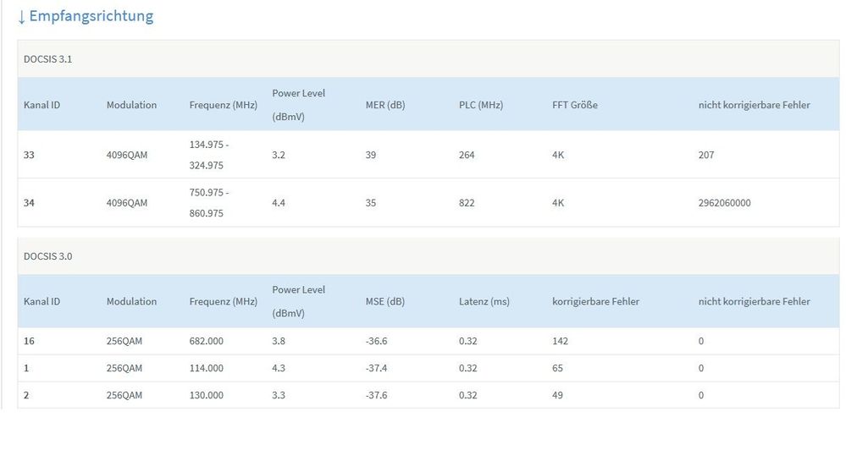Screen dimensions: 846x450
Task: Select the DOCSIS 3.1 table title
Action: tap(47, 59)
